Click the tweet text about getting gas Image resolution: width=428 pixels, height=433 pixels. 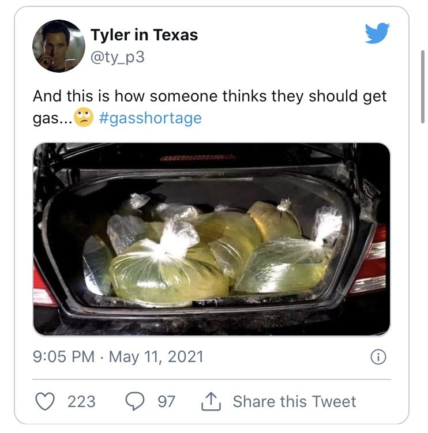[209, 107]
